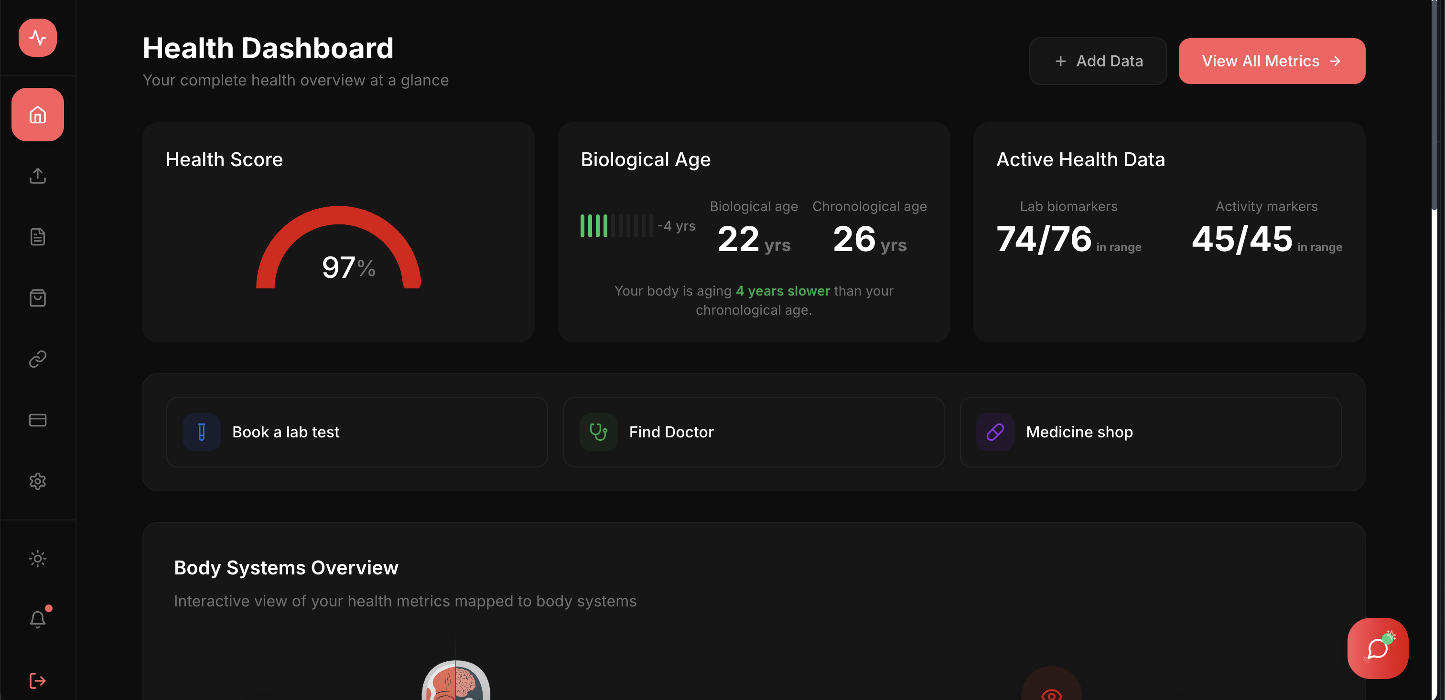Open the shopping bag sidebar icon
Image resolution: width=1445 pixels, height=700 pixels.
(38, 297)
